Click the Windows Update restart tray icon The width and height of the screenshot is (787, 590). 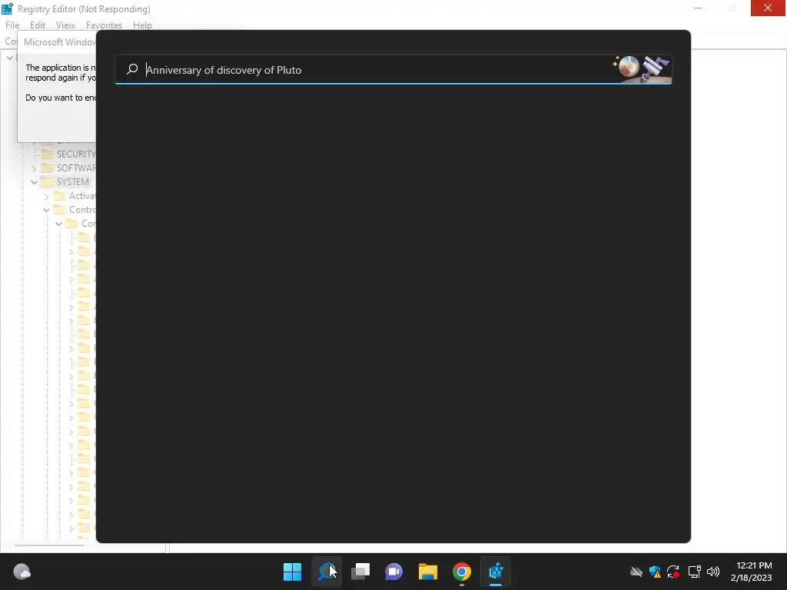[673, 572]
